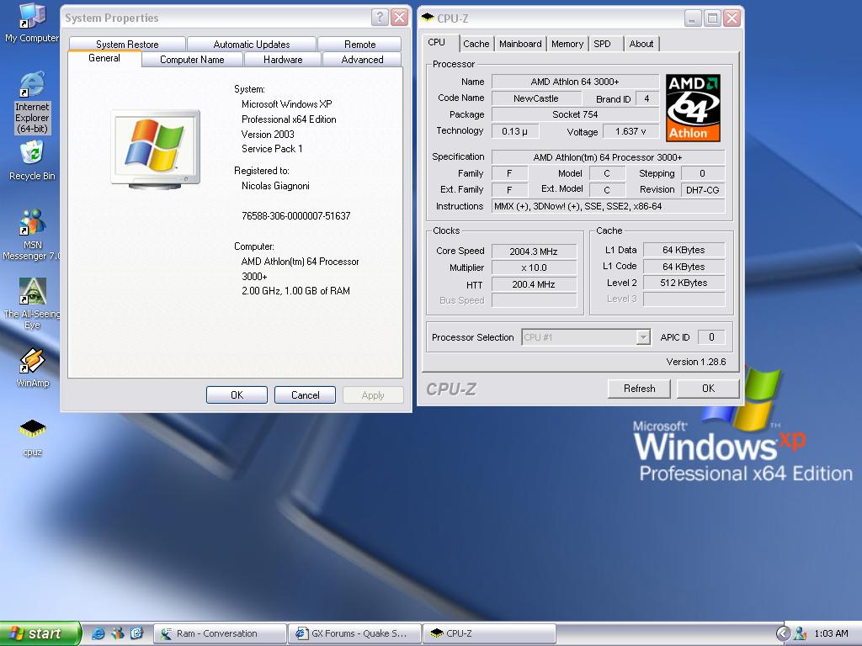Click OK in System Properties
This screenshot has width=862, height=646.
click(x=237, y=395)
